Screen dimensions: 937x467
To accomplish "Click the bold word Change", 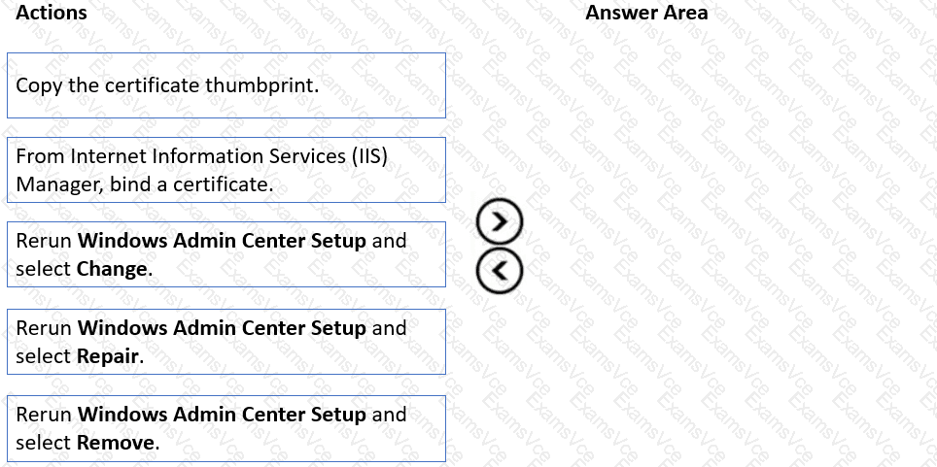I will point(112,269).
